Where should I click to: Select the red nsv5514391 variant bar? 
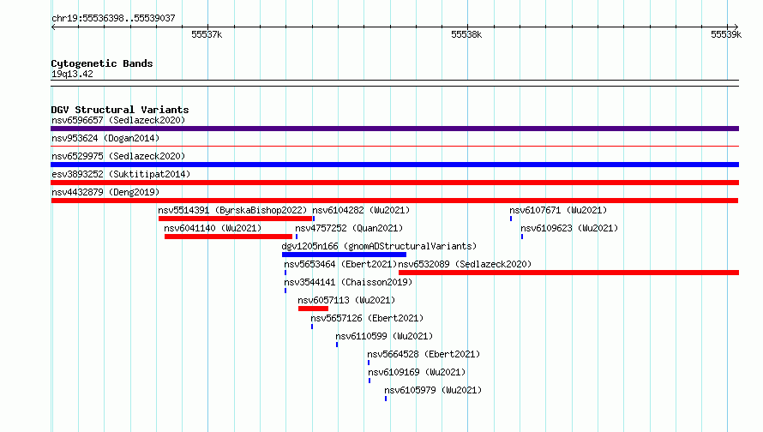pos(235,219)
